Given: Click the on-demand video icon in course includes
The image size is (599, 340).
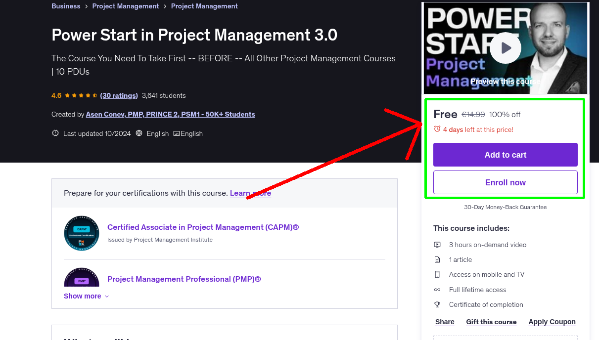Looking at the screenshot, I should pos(437,245).
